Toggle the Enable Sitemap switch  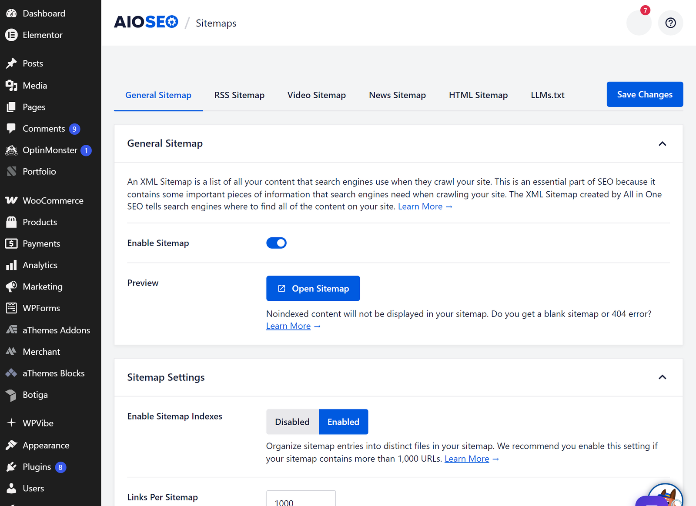pyautogui.click(x=276, y=243)
